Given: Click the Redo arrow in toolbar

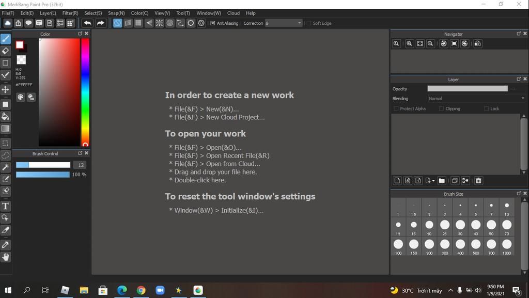Looking at the screenshot, I should click(101, 23).
